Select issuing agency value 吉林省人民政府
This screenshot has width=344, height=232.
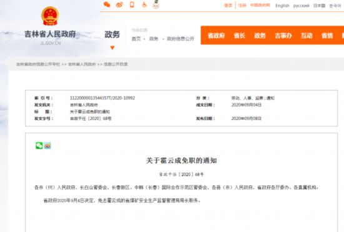84,105
